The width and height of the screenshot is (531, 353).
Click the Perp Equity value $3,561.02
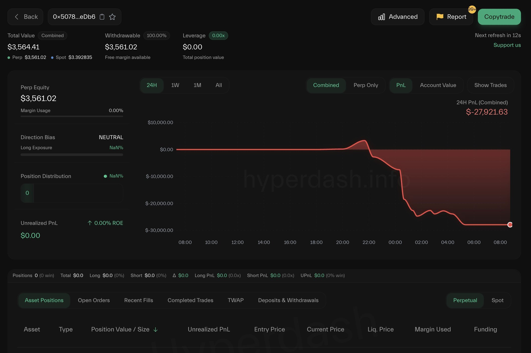pyautogui.click(x=38, y=98)
